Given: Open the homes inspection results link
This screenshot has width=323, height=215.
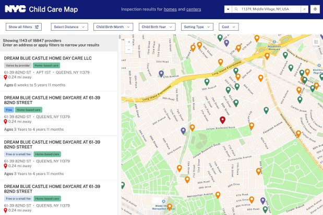Looking at the screenshot, I should (170, 9).
